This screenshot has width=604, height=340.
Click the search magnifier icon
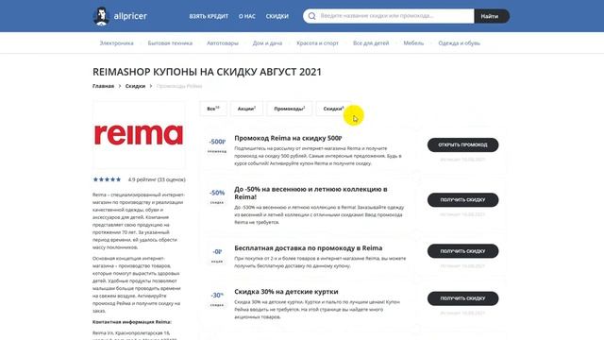point(312,16)
